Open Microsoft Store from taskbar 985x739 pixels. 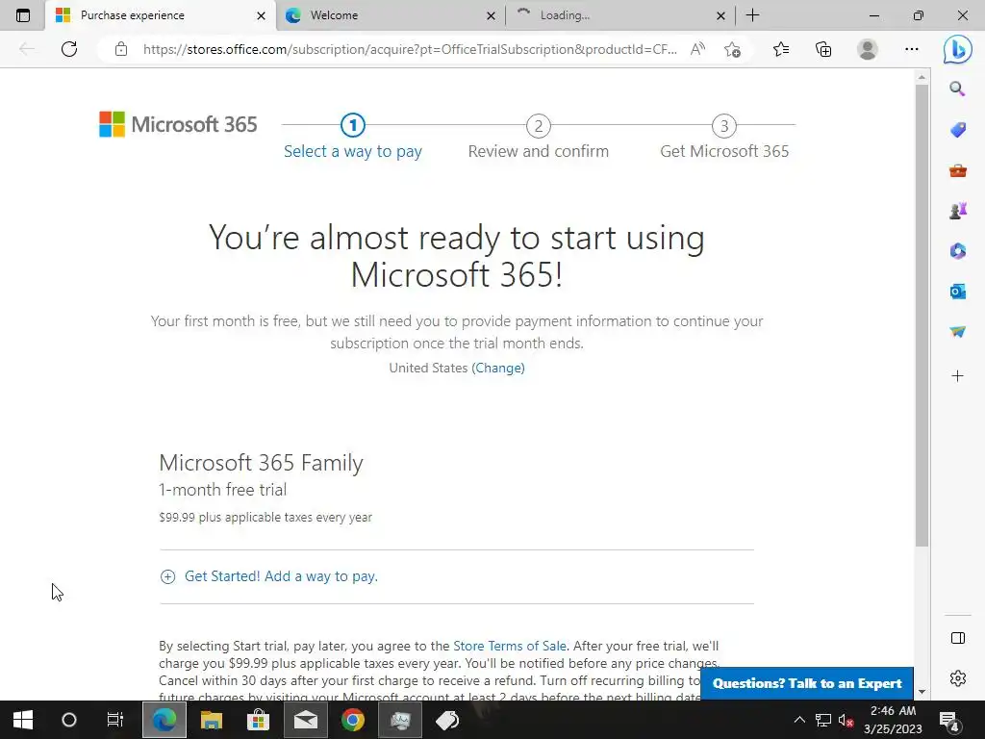[258, 720]
